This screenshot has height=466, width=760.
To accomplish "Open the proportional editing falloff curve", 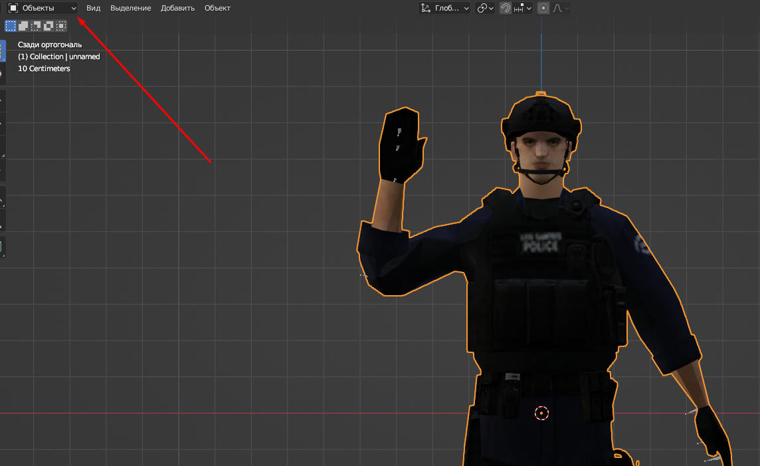I will coord(561,8).
